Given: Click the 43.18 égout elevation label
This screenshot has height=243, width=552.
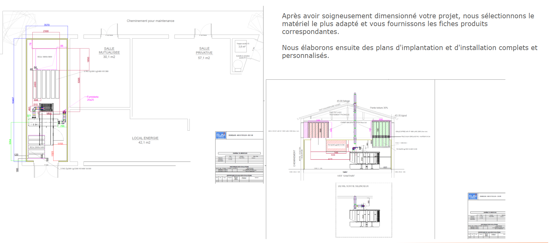Looking at the screenshot, I should (400, 116).
